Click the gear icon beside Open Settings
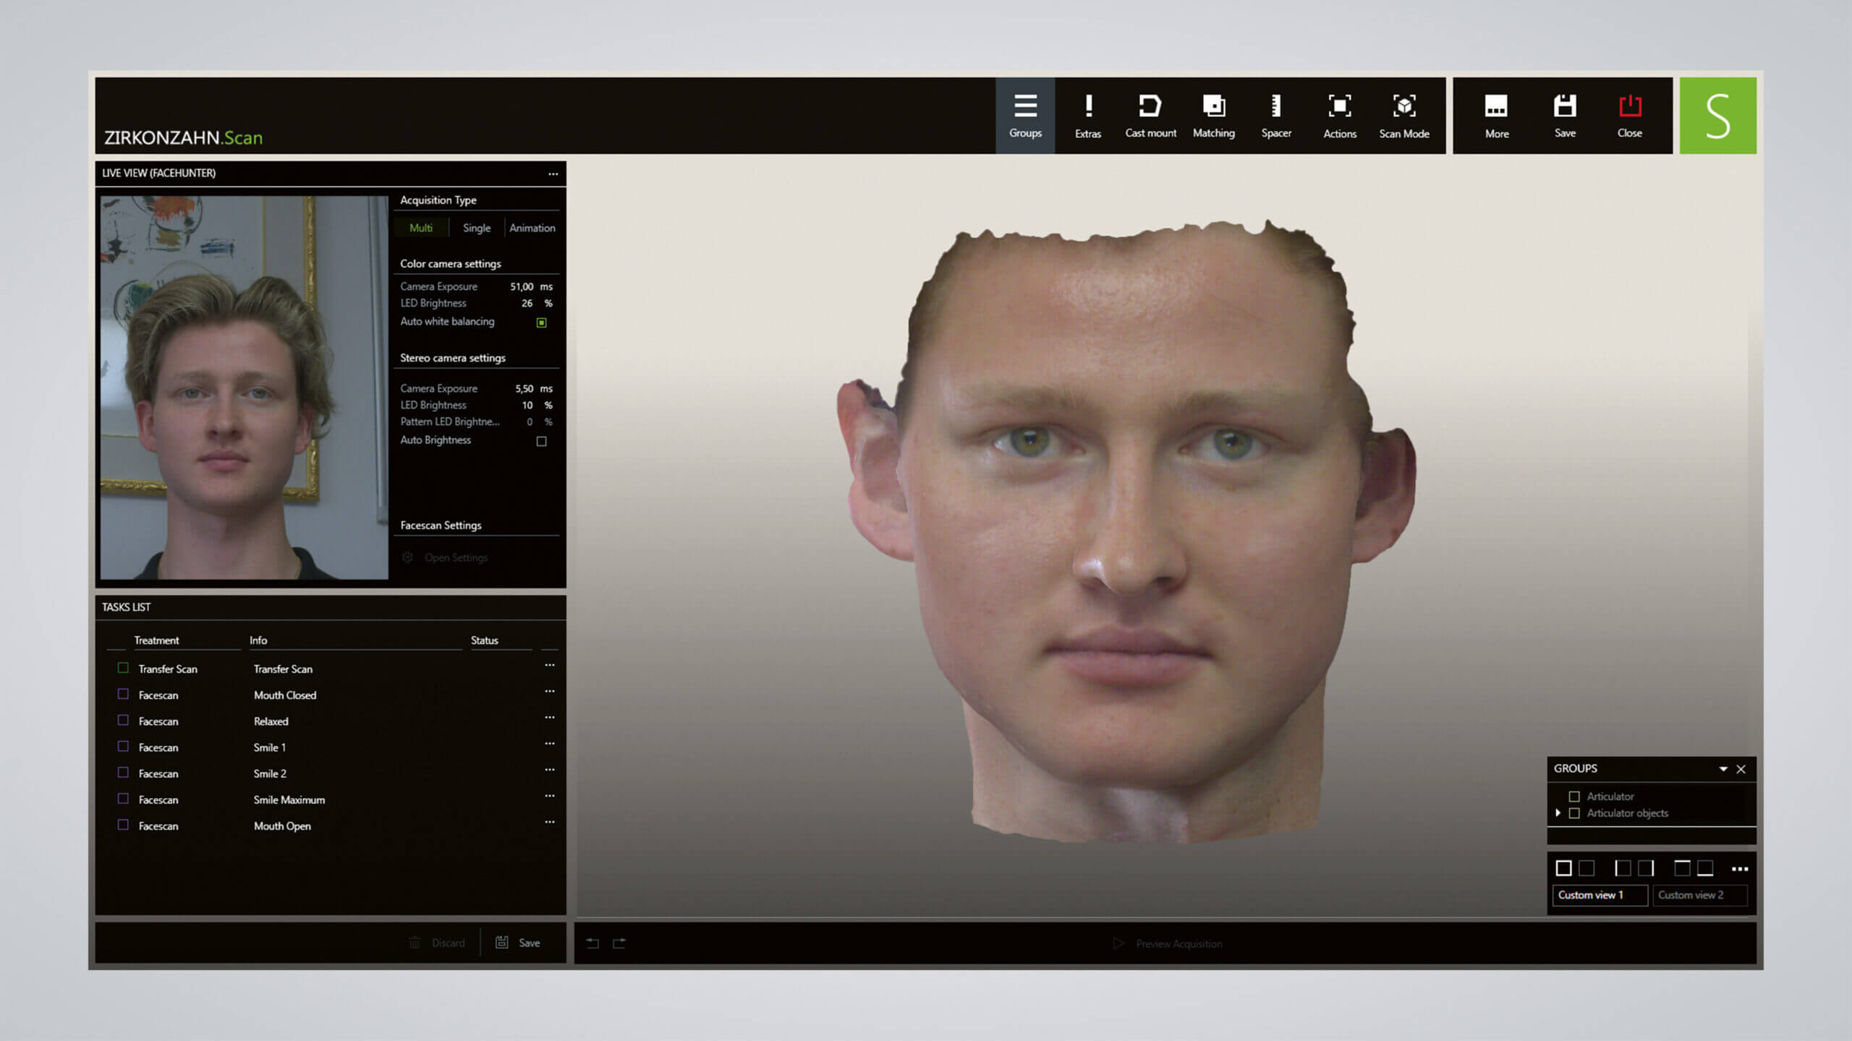Viewport: 1852px width, 1041px height. pos(407,557)
